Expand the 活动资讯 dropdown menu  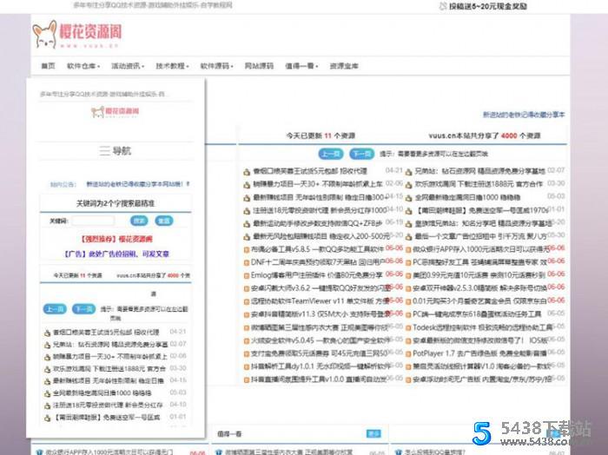click(x=128, y=66)
